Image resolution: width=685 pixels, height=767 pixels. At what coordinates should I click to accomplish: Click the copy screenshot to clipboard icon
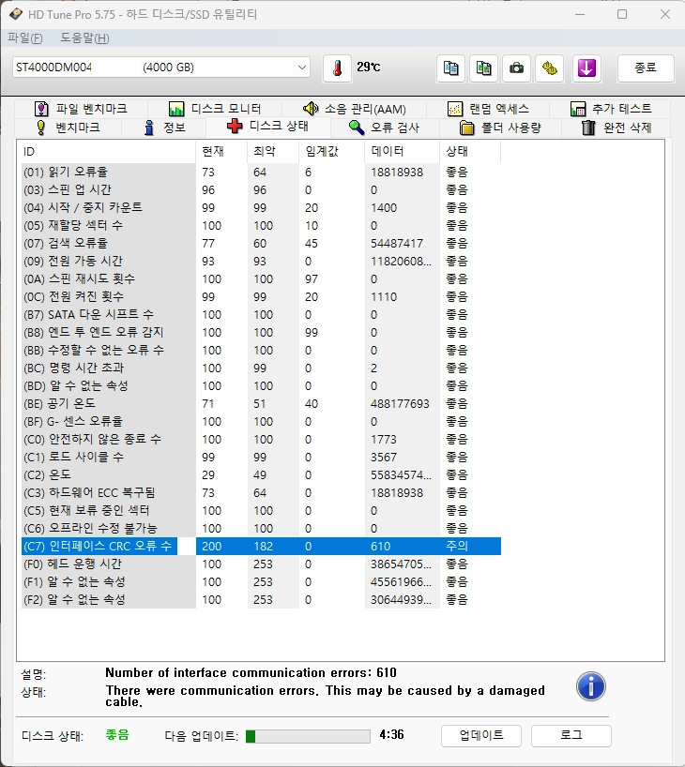483,68
